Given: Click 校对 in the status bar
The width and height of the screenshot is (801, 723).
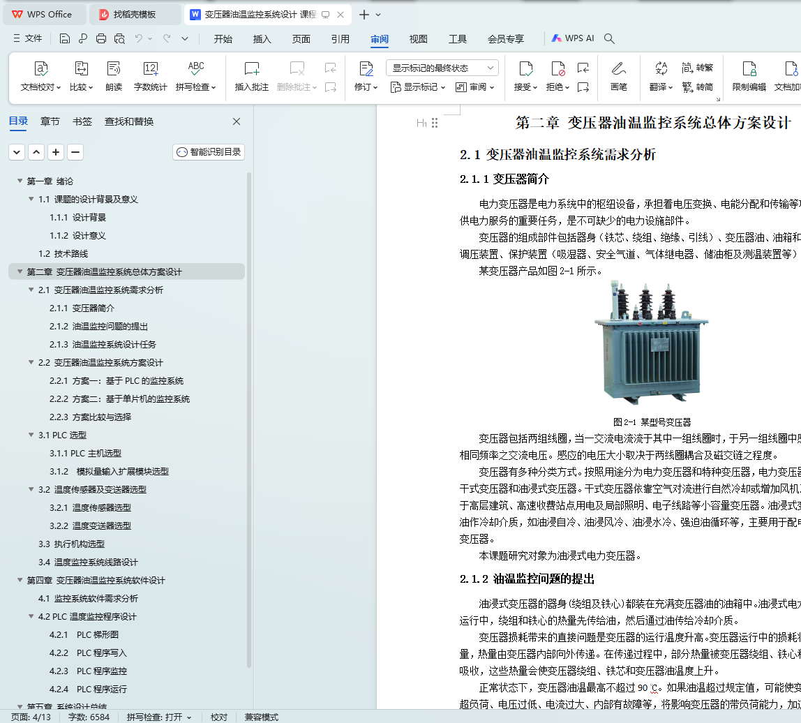Looking at the screenshot, I should click(x=219, y=717).
